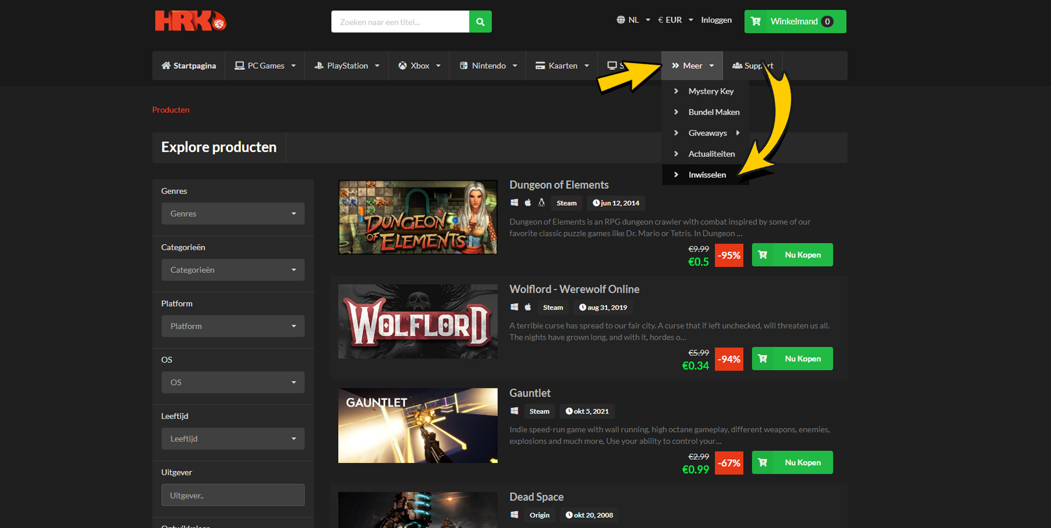Click Nu Kopen for Wolflord
The image size is (1051, 528).
pyautogui.click(x=792, y=359)
